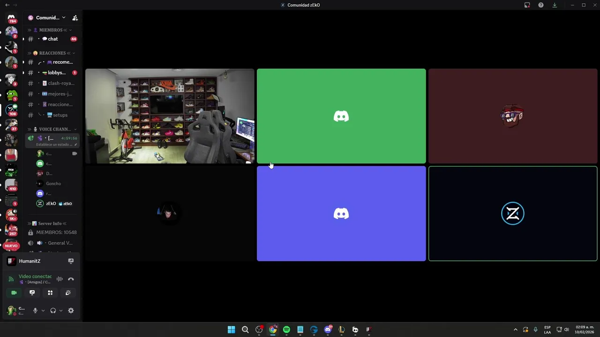600x337 pixels.
Task: Join the General V... voice channel
Action: pyautogui.click(x=52, y=243)
